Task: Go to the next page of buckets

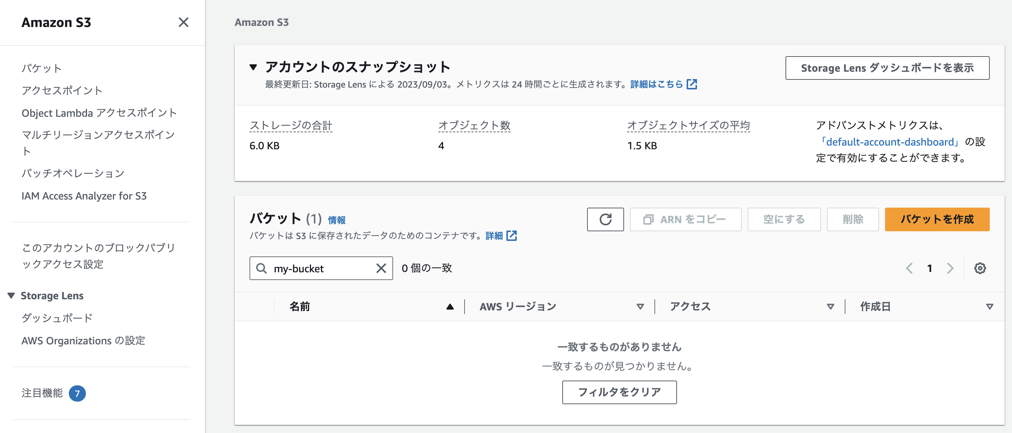Action: pyautogui.click(x=950, y=268)
